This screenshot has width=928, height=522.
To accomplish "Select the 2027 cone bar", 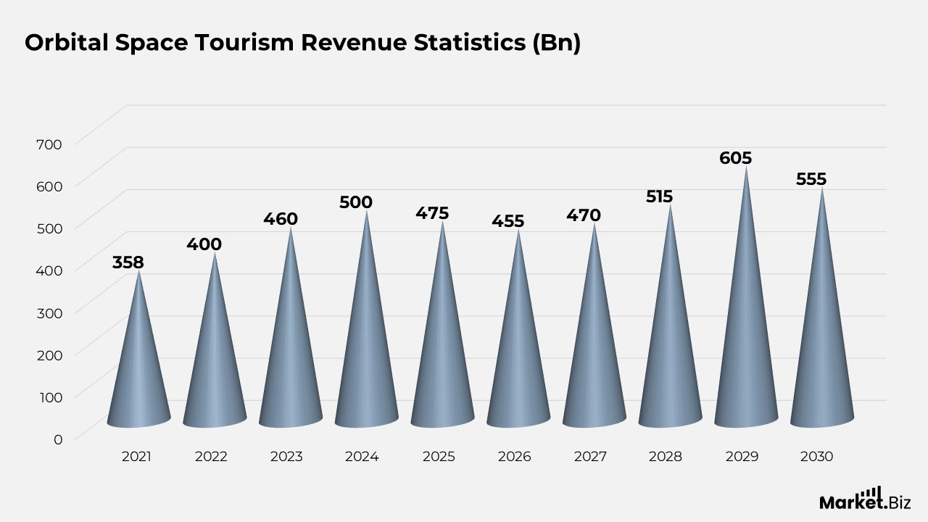I will click(x=594, y=325).
